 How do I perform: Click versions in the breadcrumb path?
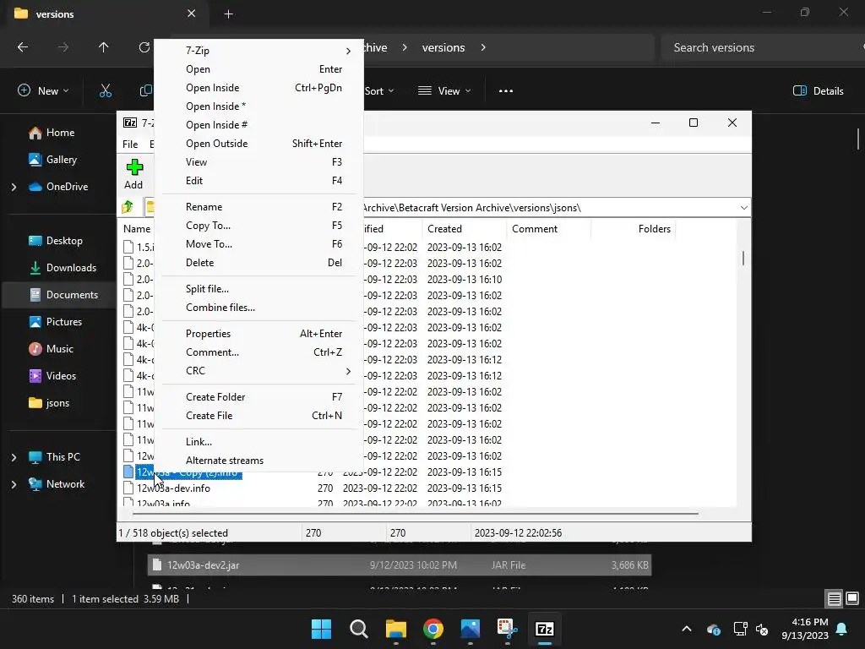(443, 47)
